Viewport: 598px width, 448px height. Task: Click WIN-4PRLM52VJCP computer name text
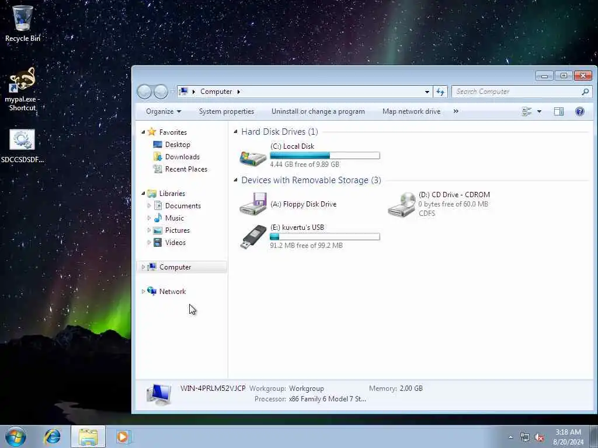click(213, 388)
